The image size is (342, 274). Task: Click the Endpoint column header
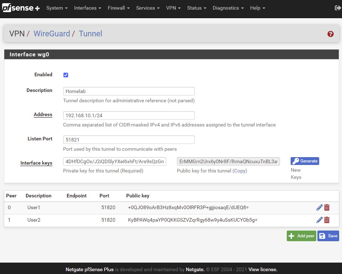coord(77,196)
